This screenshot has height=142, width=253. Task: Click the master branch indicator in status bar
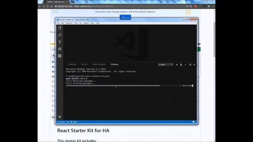62,122
